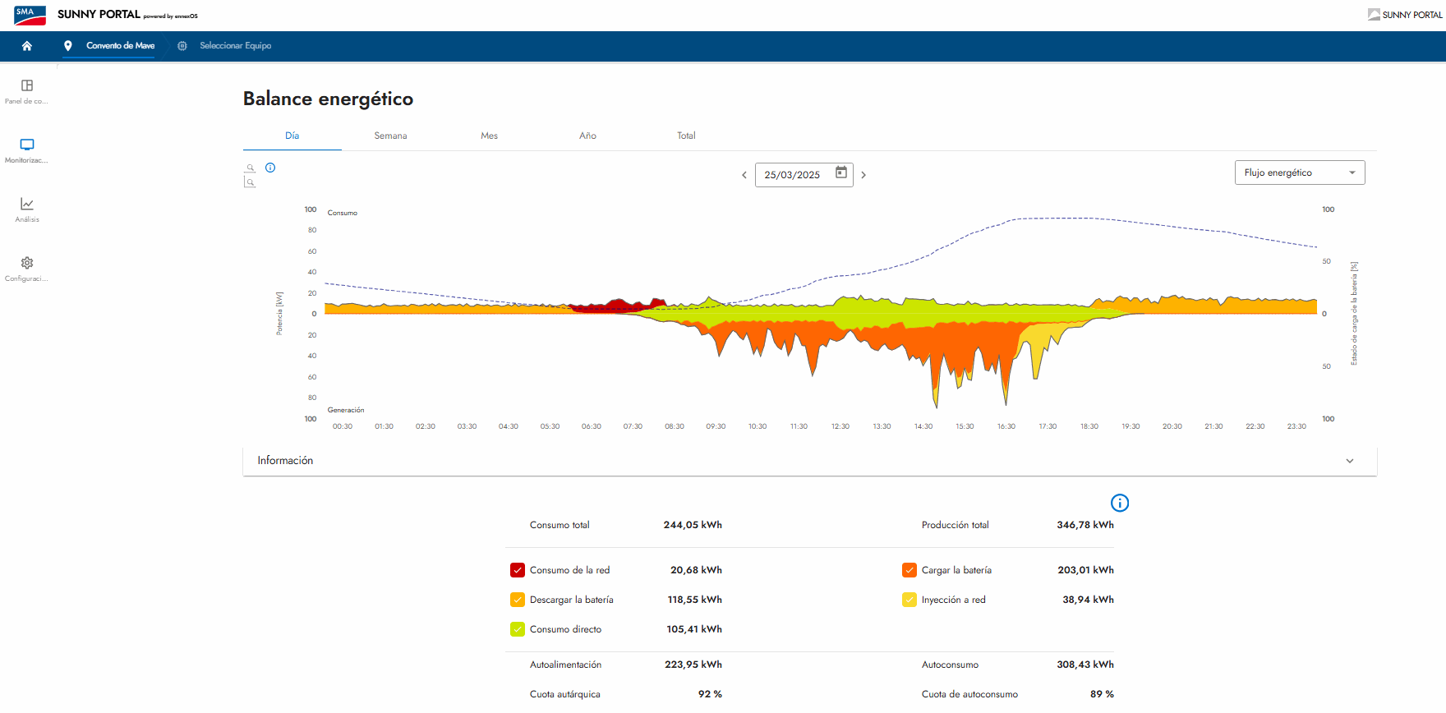Click Seleccionar Equipo in the breadcrumb

[235, 46]
